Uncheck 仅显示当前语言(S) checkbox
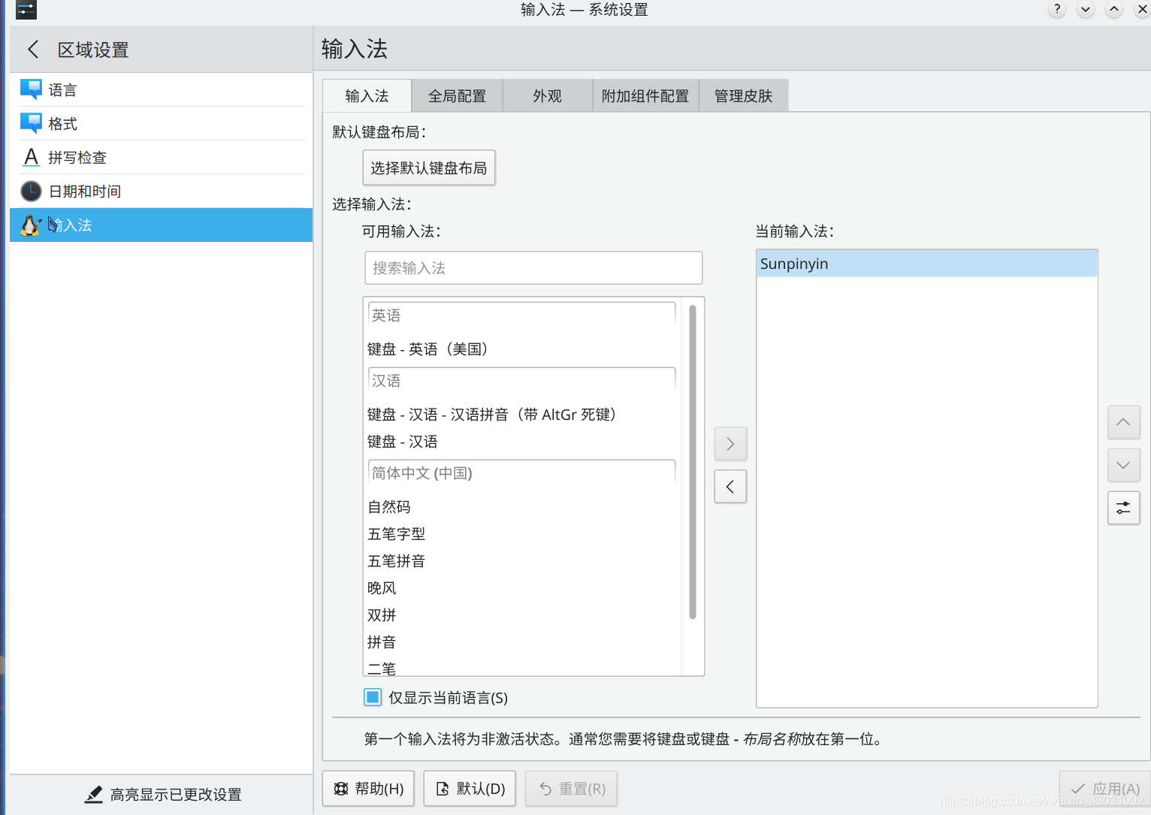1151x815 pixels. click(x=373, y=697)
